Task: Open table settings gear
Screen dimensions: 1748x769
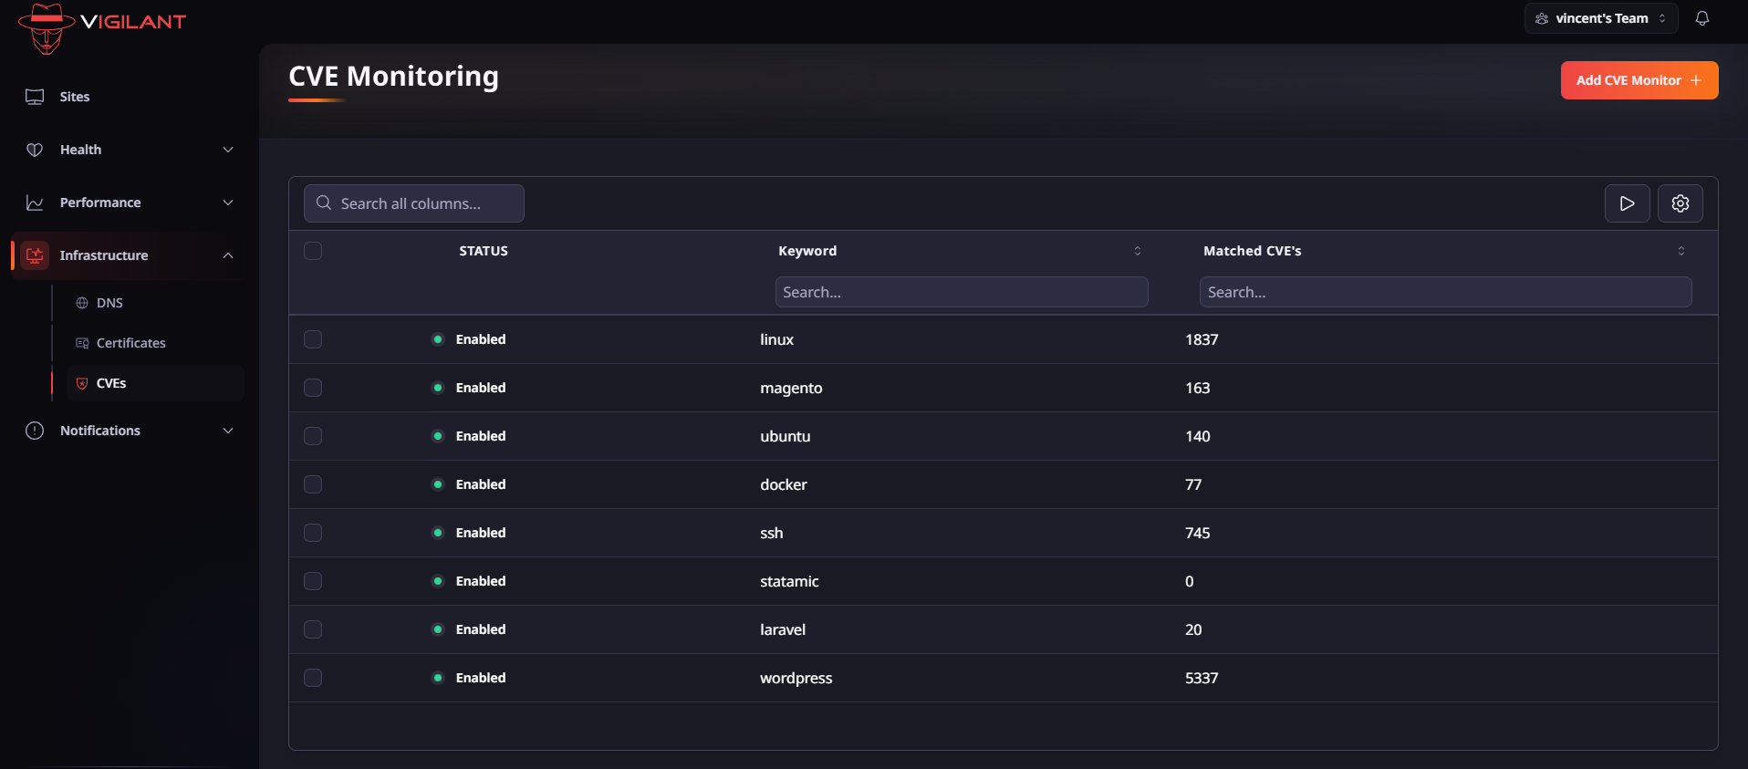Action: click(x=1680, y=203)
